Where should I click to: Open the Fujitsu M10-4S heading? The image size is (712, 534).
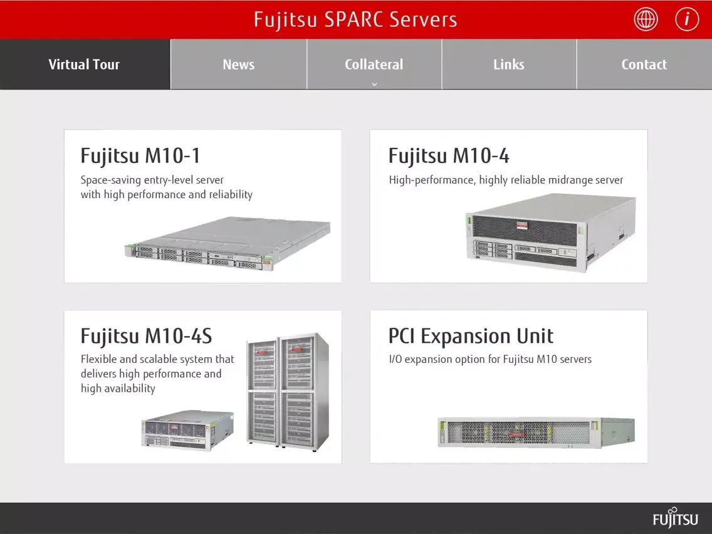coord(146,336)
